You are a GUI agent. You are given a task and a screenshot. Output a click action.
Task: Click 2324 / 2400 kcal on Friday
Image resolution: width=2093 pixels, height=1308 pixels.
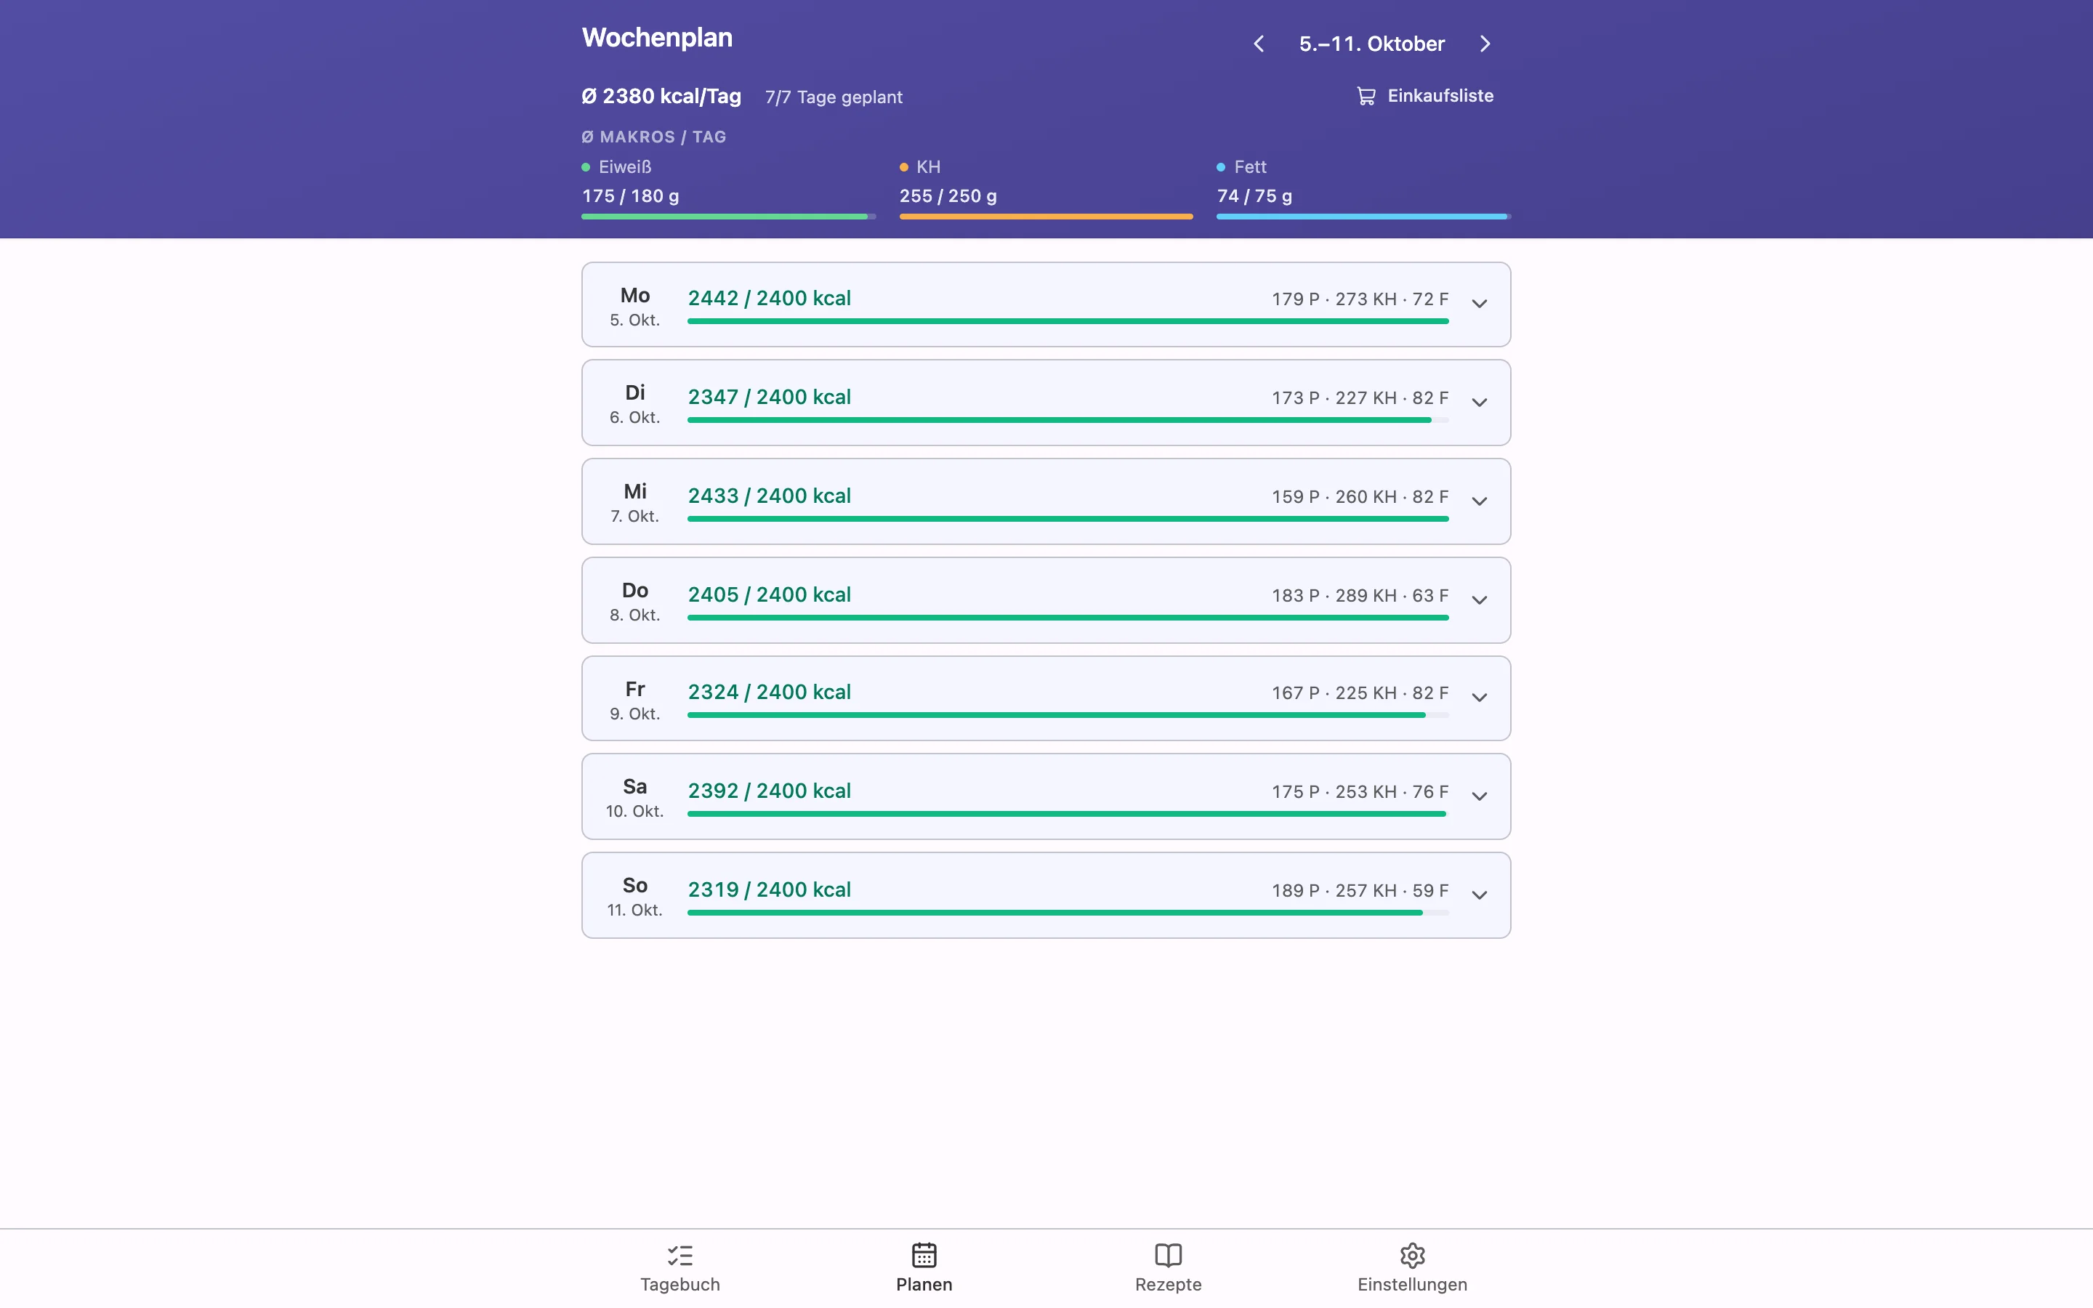click(x=769, y=692)
